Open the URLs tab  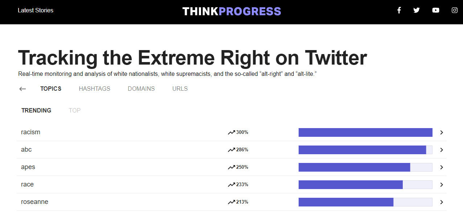(180, 89)
